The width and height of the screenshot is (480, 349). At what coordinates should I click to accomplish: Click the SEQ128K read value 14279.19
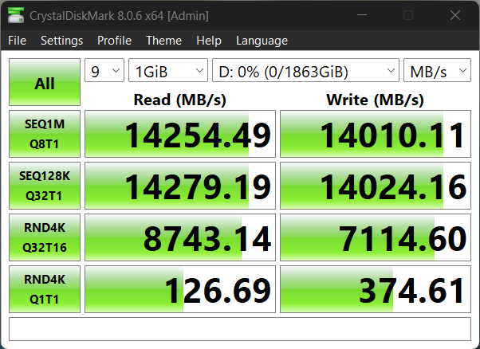(180, 186)
